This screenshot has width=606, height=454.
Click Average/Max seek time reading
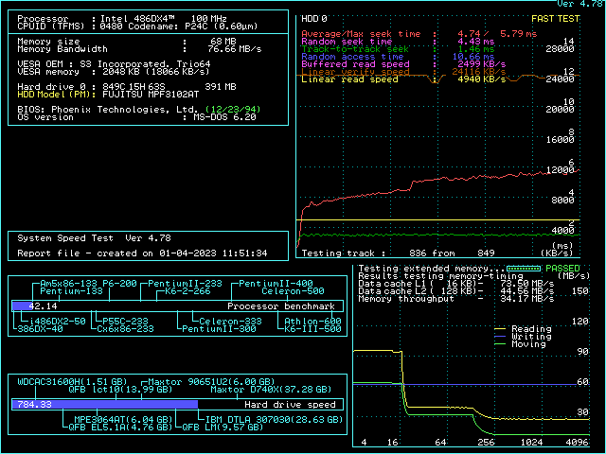click(x=419, y=34)
